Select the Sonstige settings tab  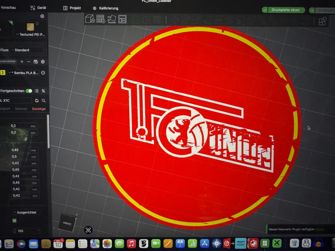39,109
